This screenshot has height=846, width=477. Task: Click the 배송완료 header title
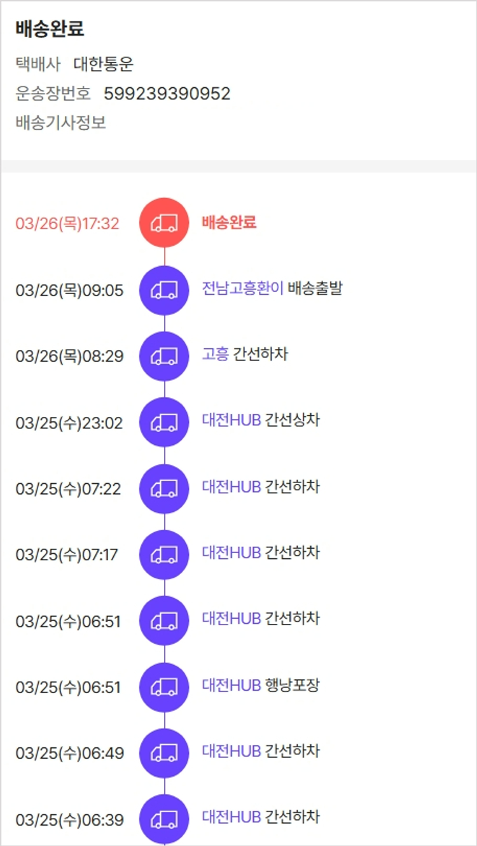coord(50,29)
